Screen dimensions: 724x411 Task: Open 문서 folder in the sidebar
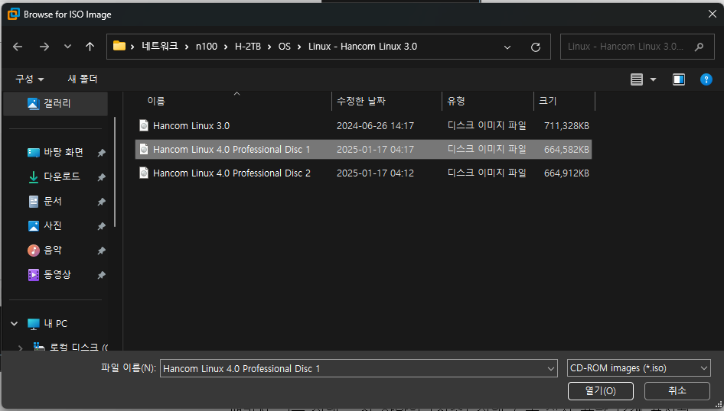point(52,202)
